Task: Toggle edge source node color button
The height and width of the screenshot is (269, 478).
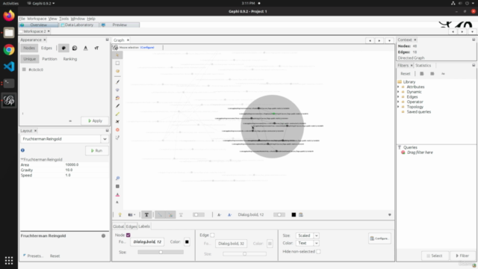Action: [170, 214]
